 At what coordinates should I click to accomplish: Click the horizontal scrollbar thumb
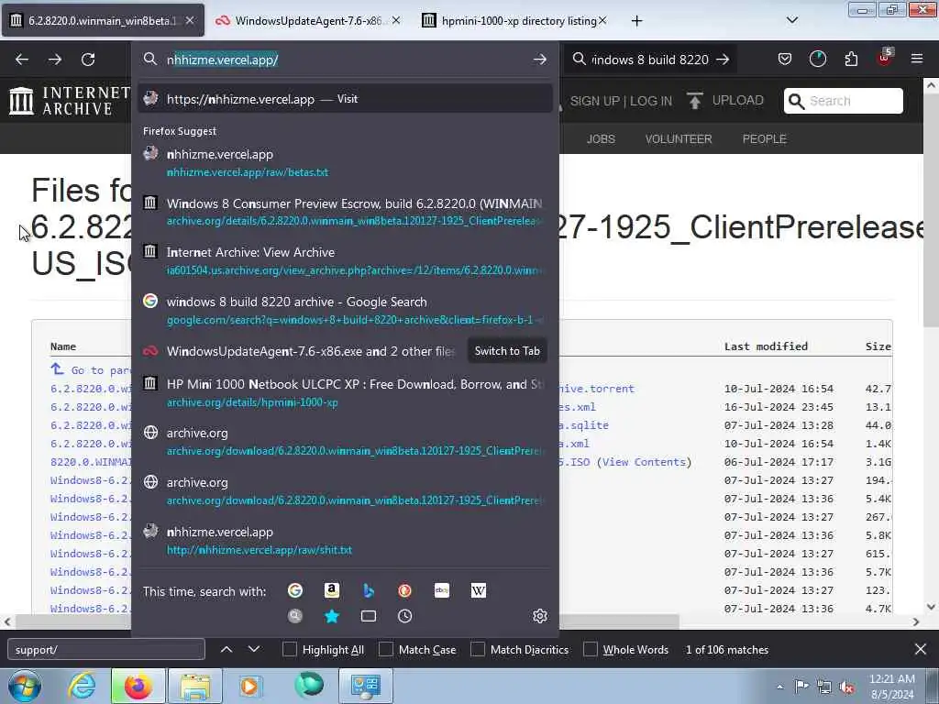[348, 621]
